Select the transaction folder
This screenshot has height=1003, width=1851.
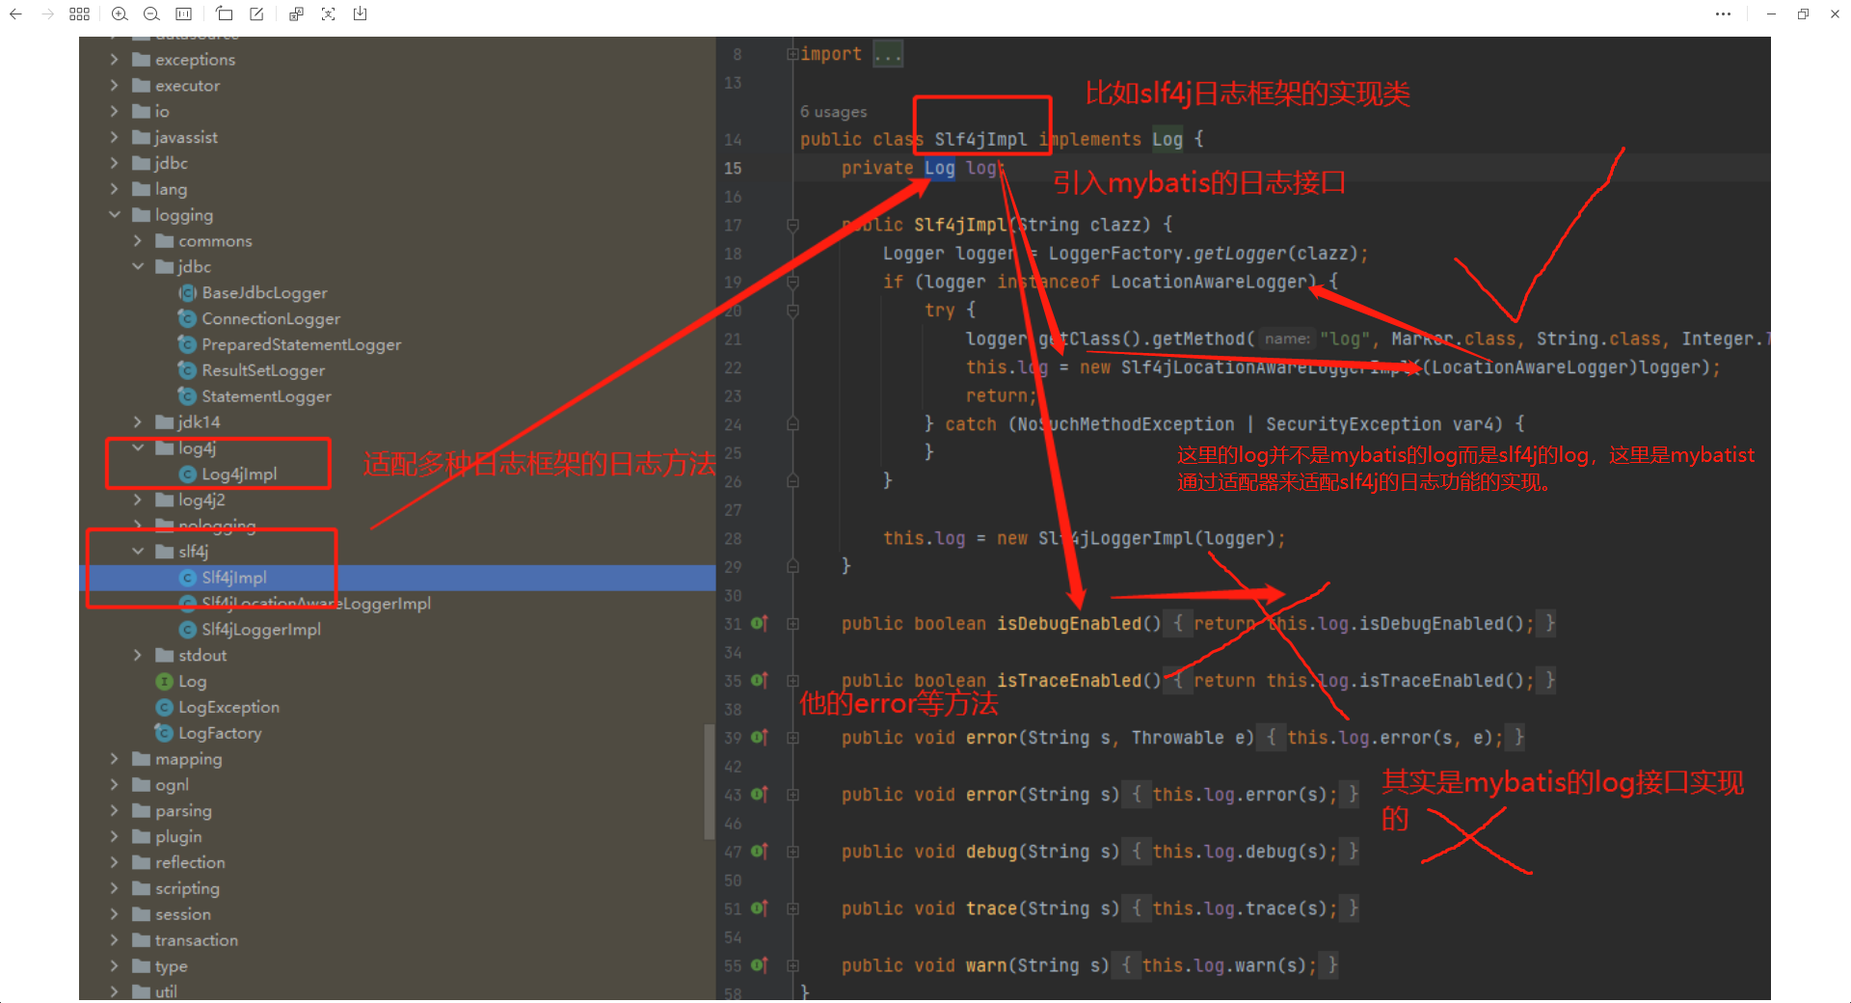coord(197,941)
